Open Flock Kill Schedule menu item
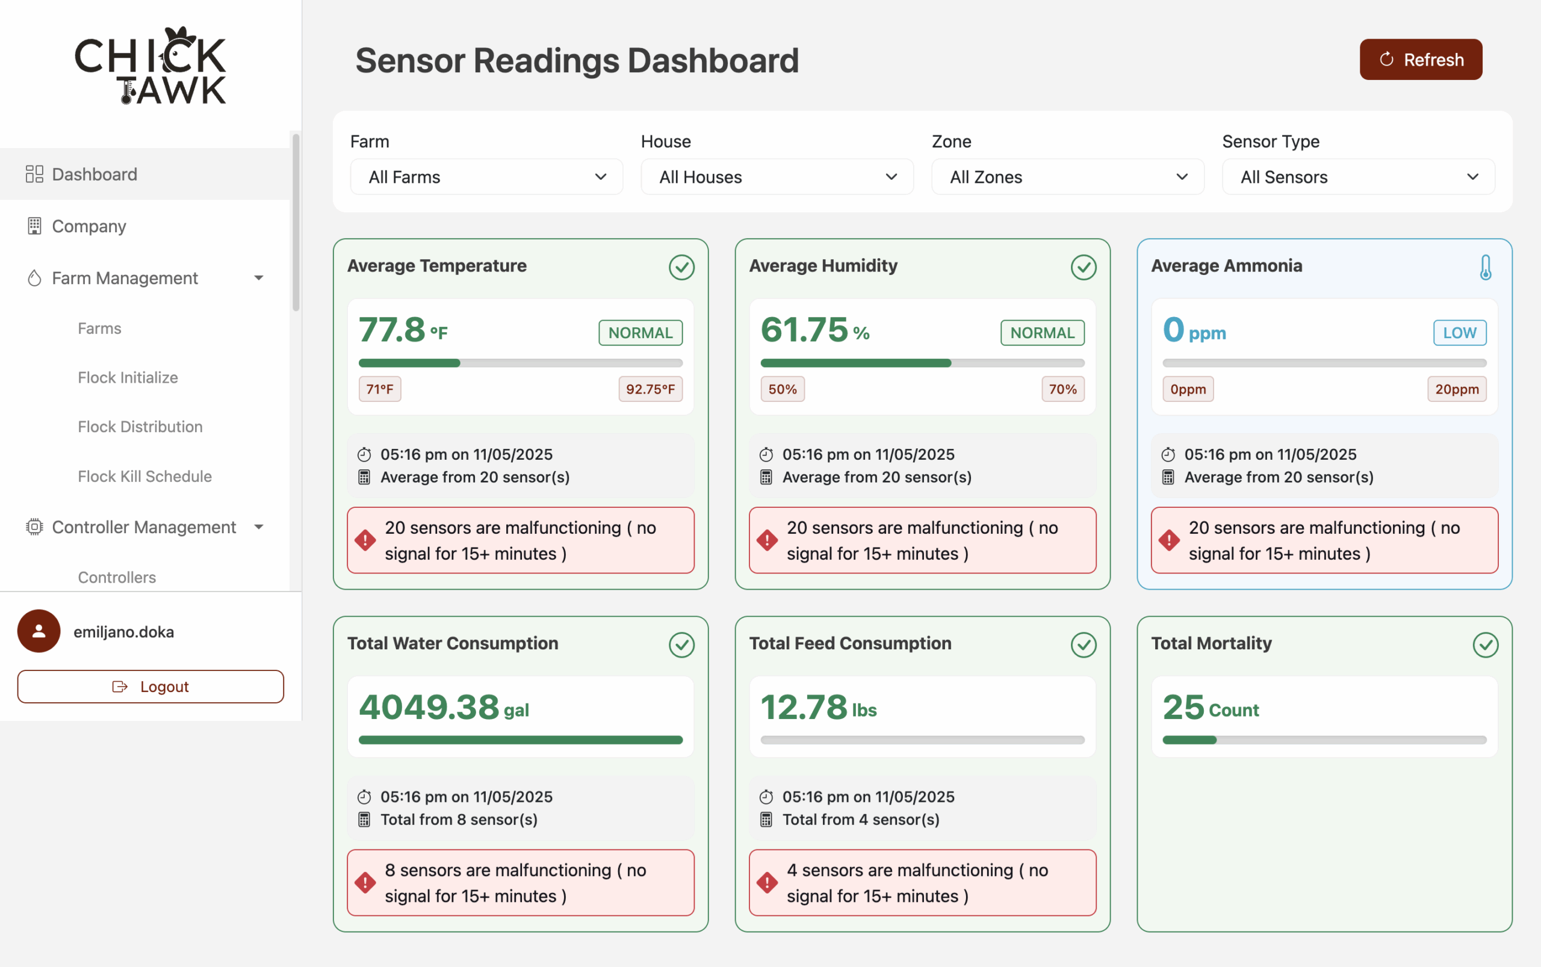Screen dimensions: 1541x967 tap(144, 477)
